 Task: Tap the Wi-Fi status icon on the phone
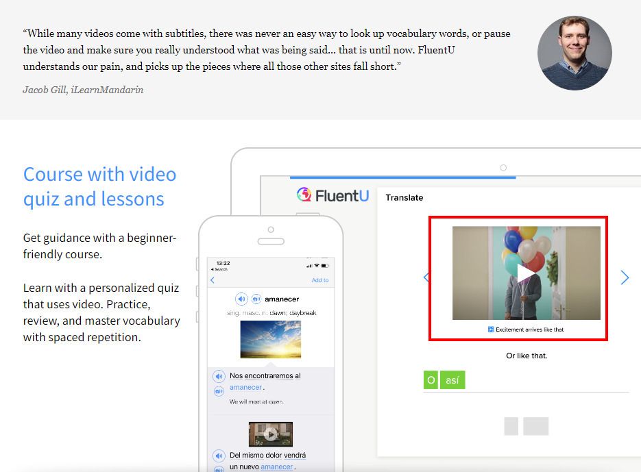(x=317, y=266)
